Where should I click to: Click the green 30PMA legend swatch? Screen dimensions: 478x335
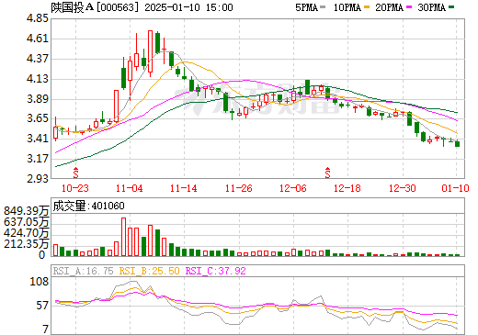[x=451, y=7]
